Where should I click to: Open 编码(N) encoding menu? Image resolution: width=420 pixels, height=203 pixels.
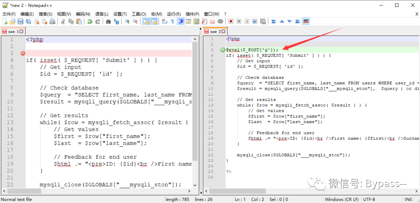pyautogui.click(x=83, y=14)
